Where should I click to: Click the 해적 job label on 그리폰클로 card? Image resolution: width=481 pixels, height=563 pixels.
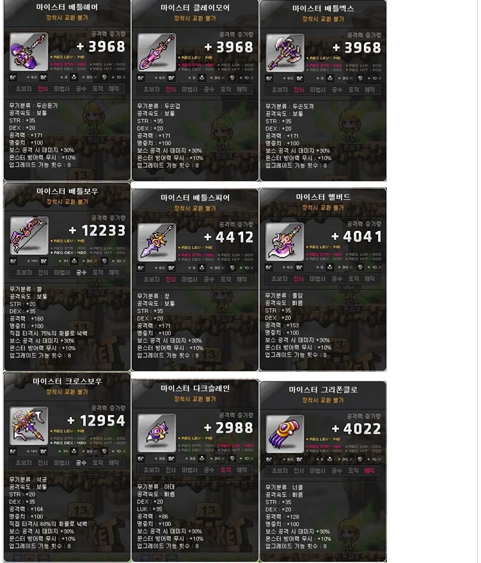(x=369, y=470)
